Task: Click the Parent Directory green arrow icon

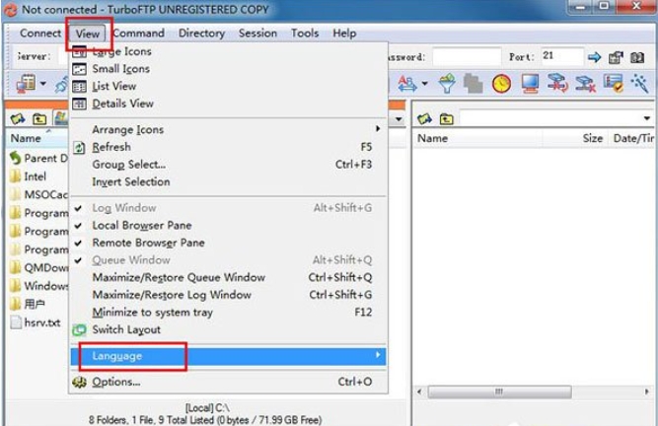Action: click(16, 158)
